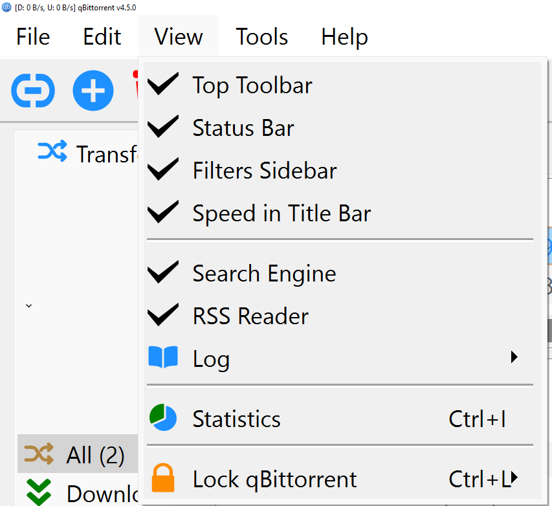Click the blue book Log icon
The width and height of the screenshot is (552, 506).
tap(163, 357)
